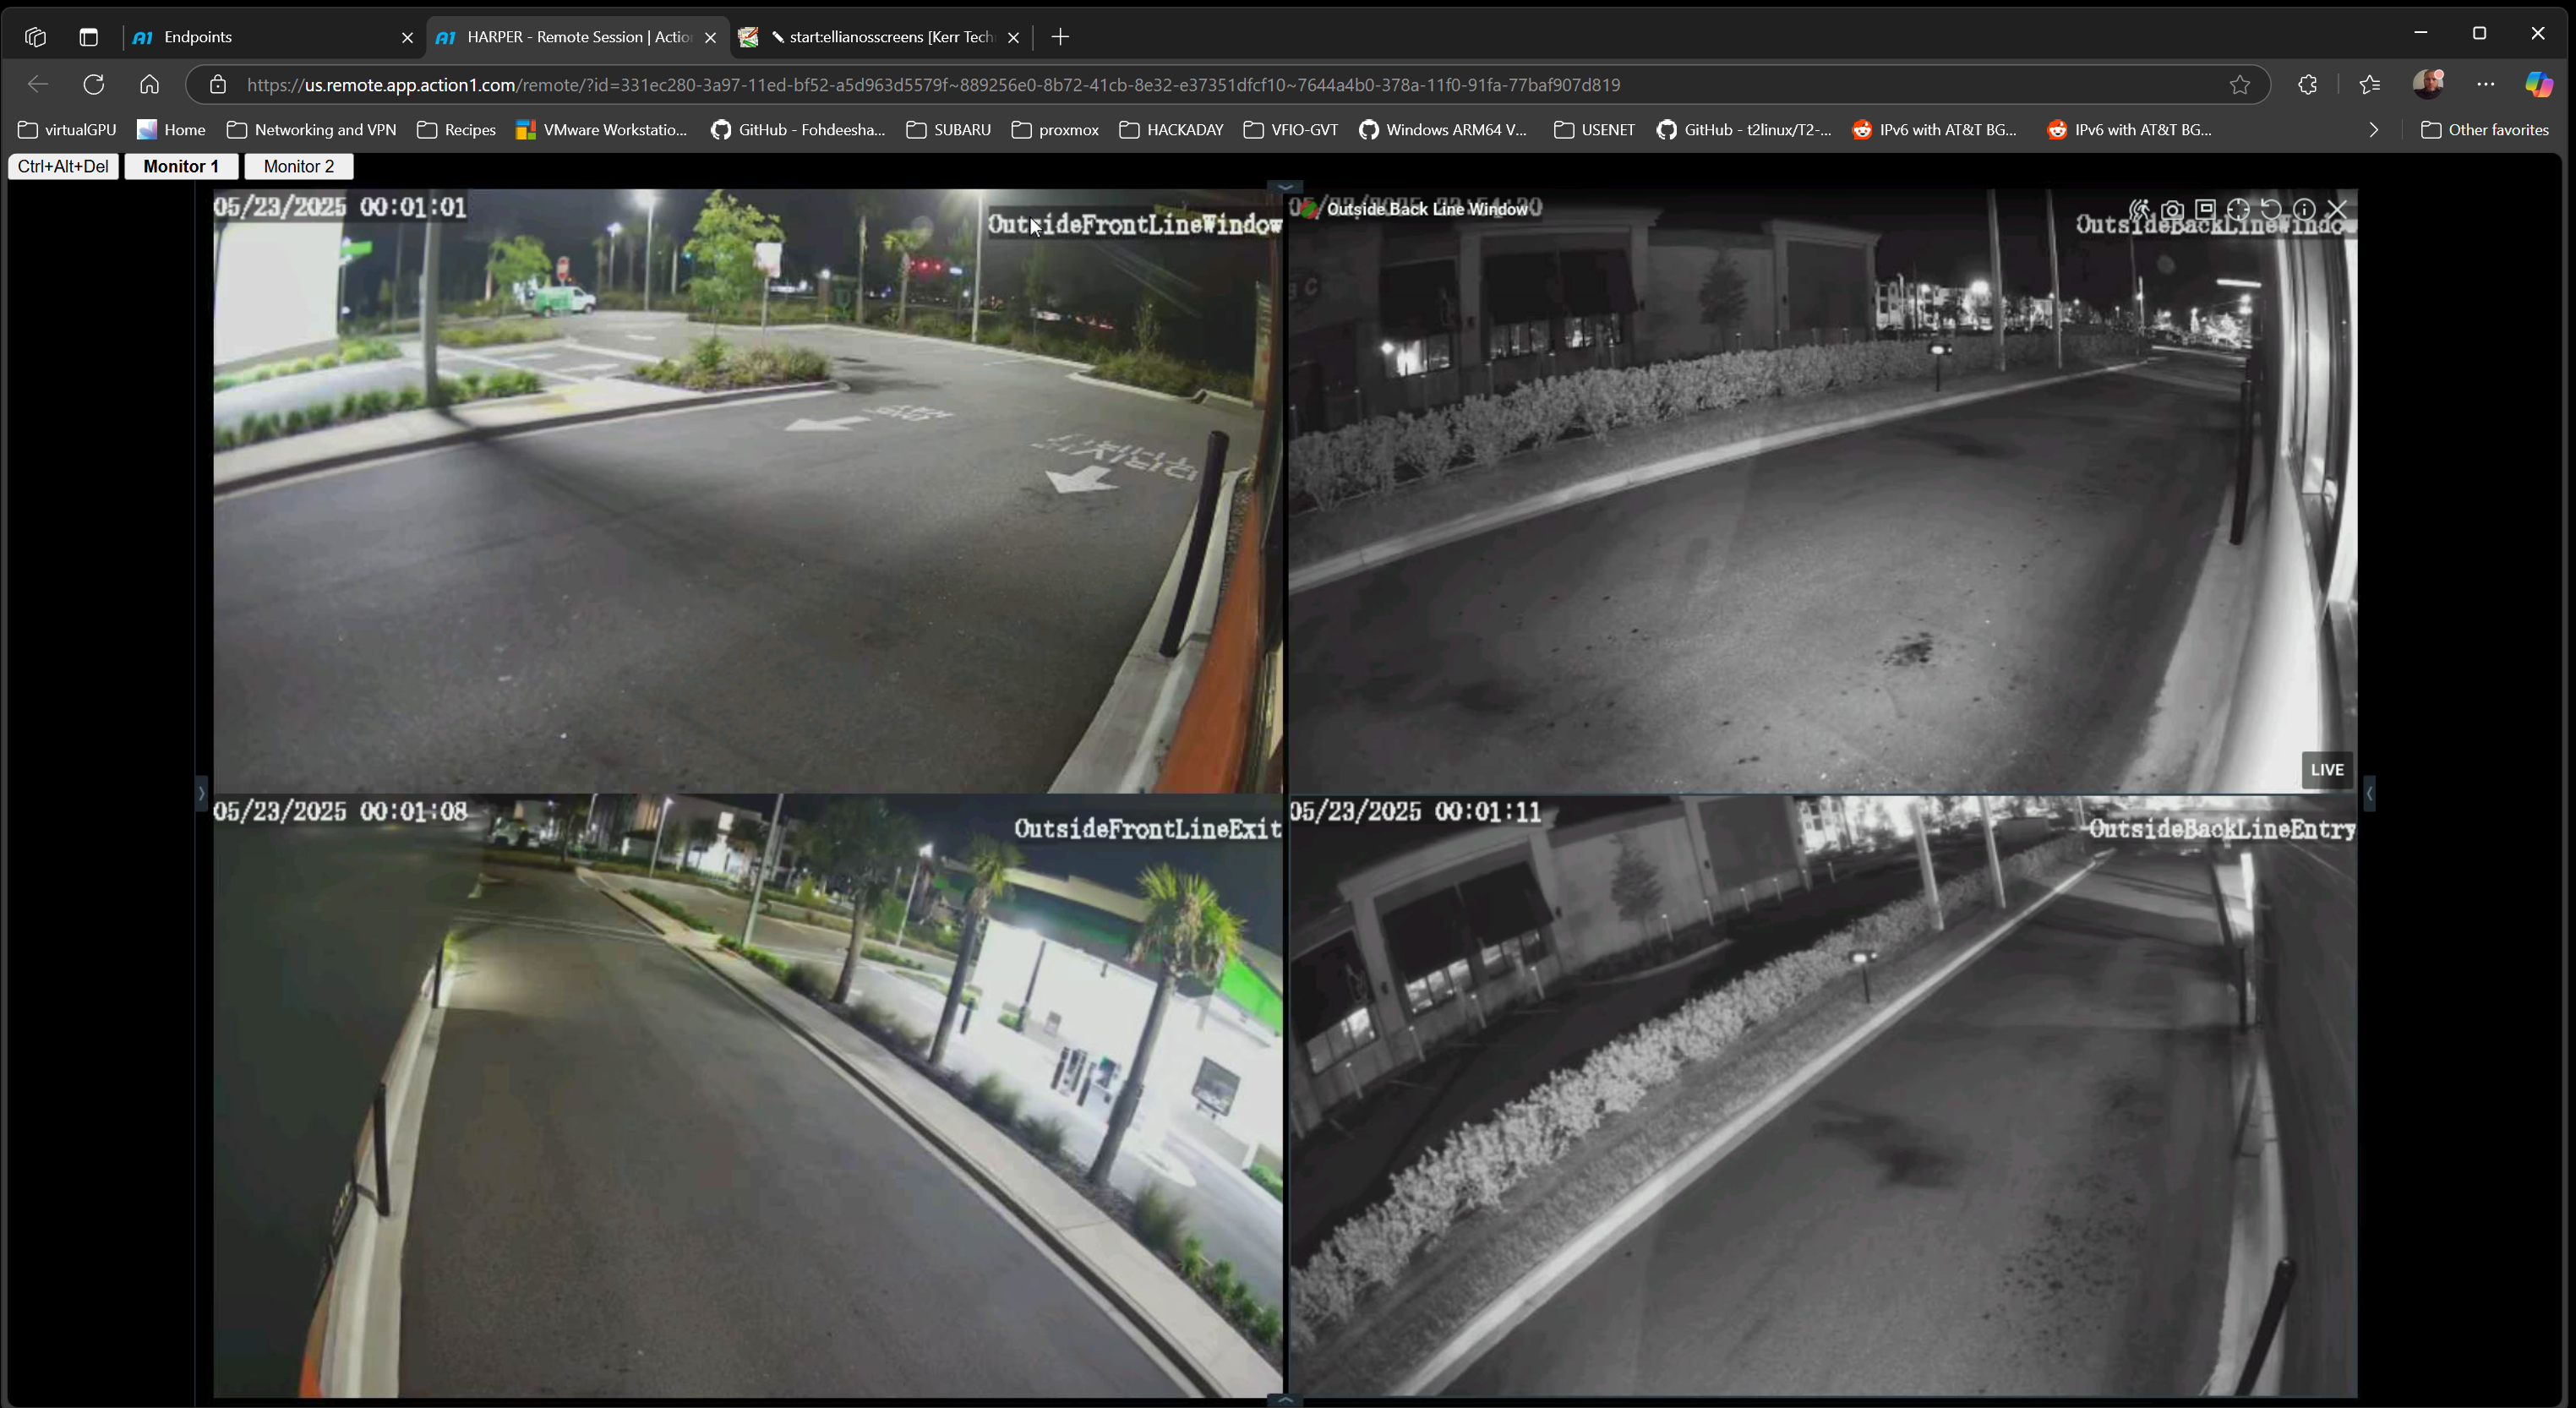Show camera info for Outside Back Line Window
2576x1408 pixels.
2304,209
